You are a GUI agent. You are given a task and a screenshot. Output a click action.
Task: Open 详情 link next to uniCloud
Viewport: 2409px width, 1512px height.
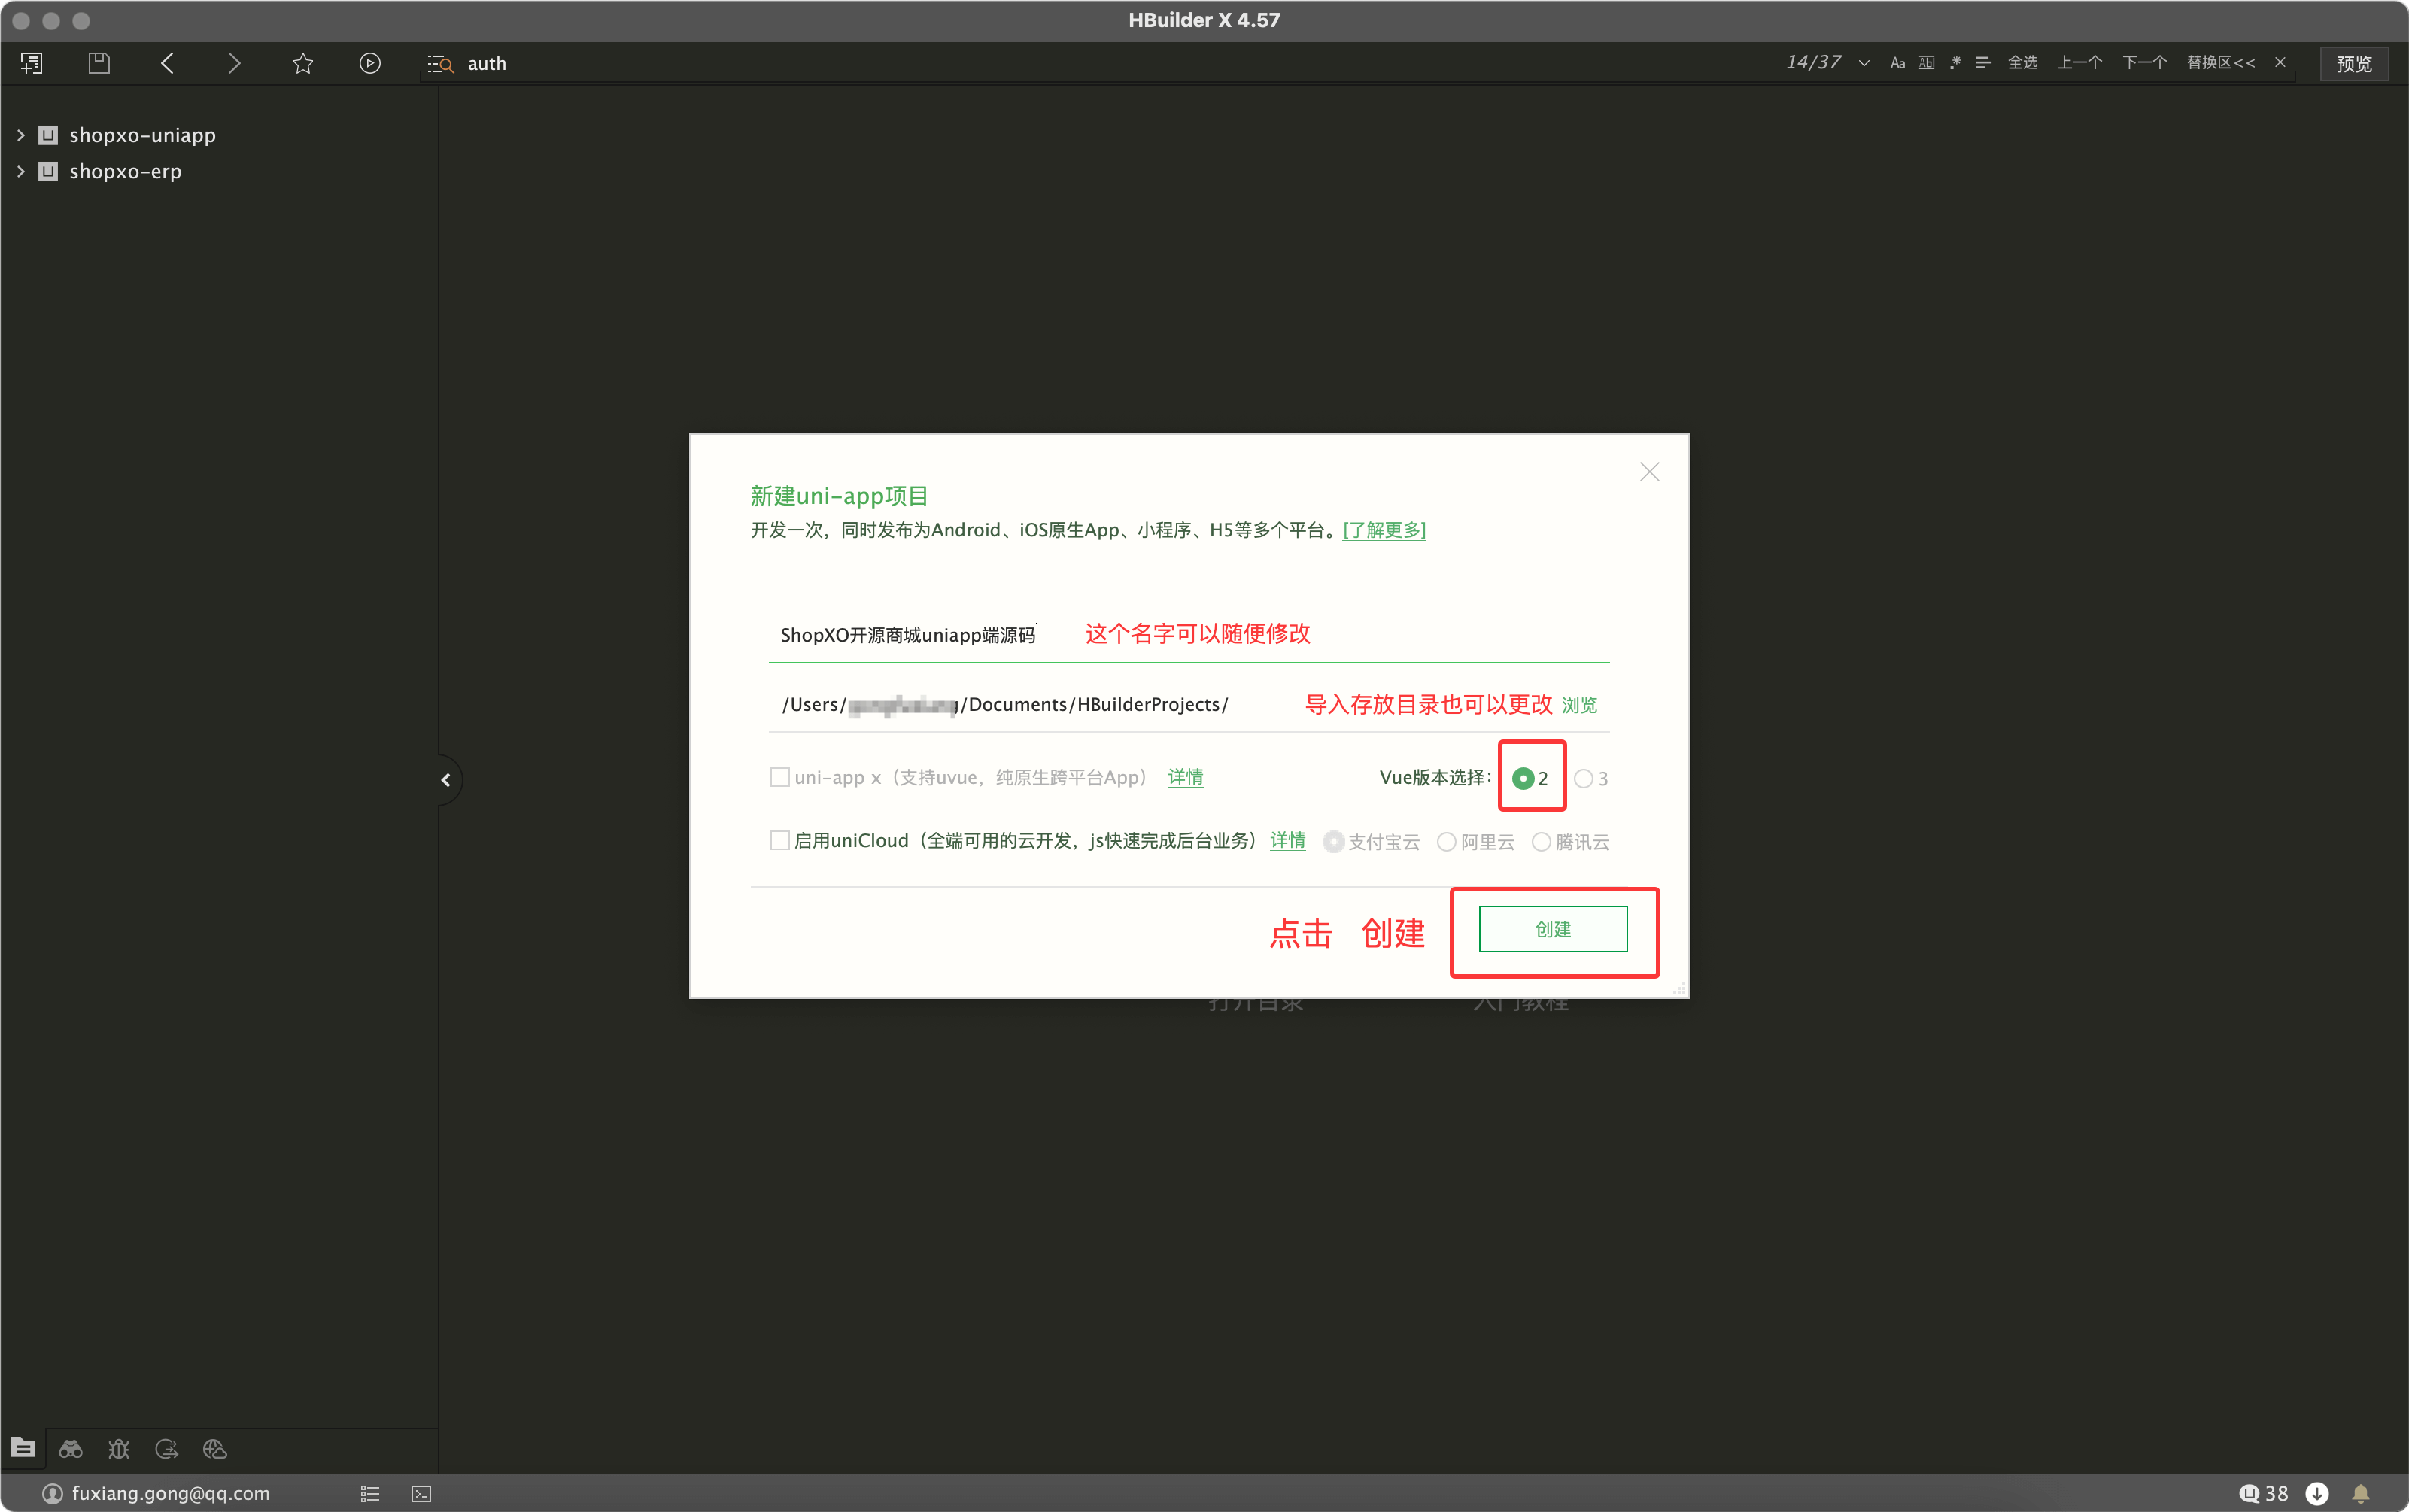click(x=1287, y=840)
